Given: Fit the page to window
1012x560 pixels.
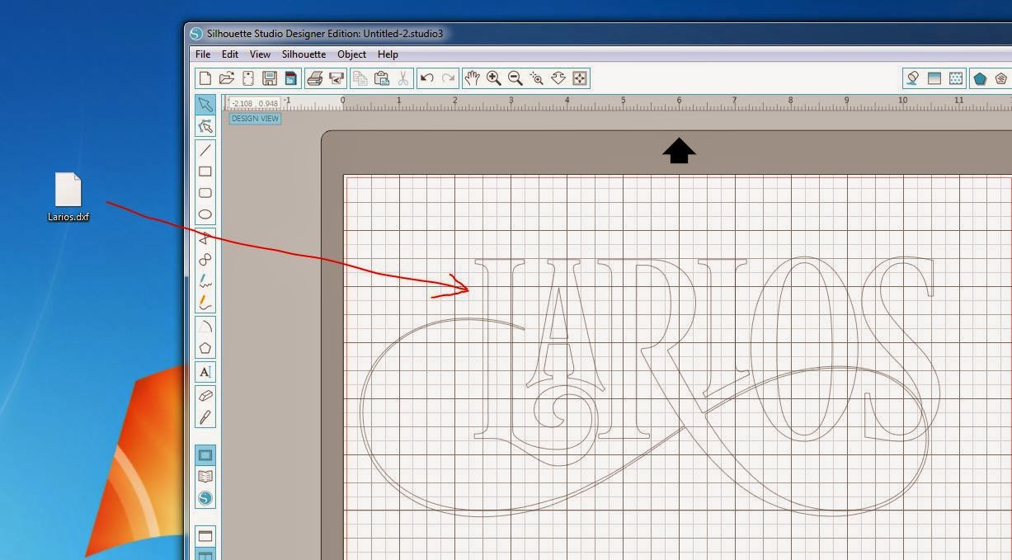Looking at the screenshot, I should [579, 78].
